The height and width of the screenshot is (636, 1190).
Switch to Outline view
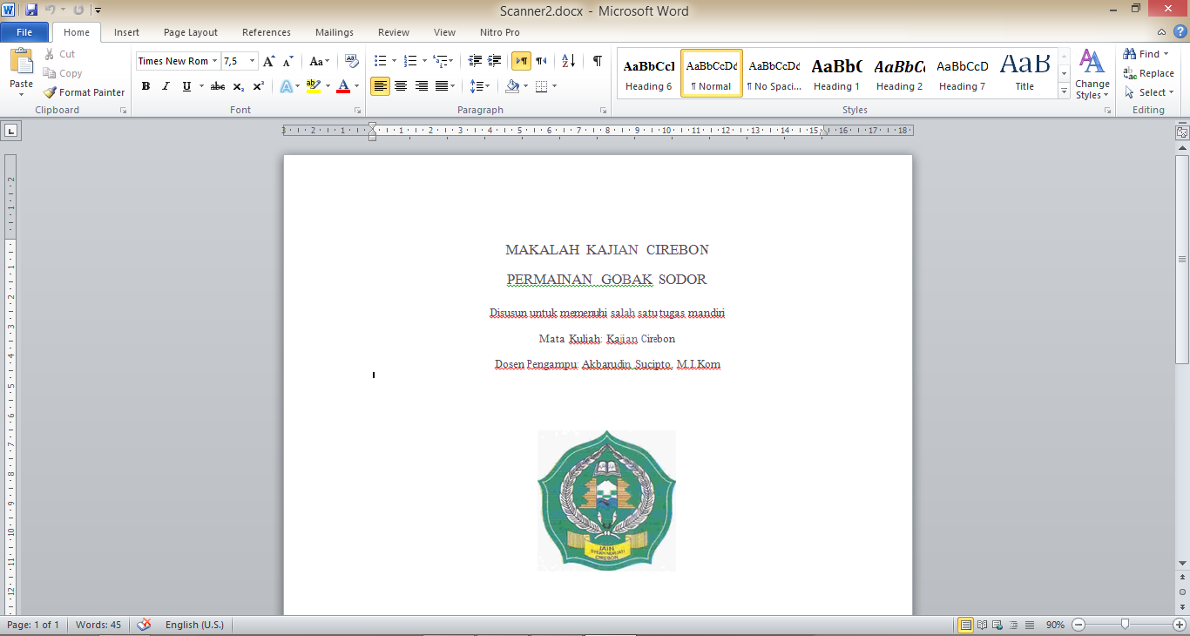(1013, 625)
